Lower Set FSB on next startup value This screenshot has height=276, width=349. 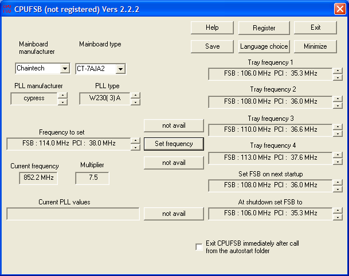pos(338,190)
